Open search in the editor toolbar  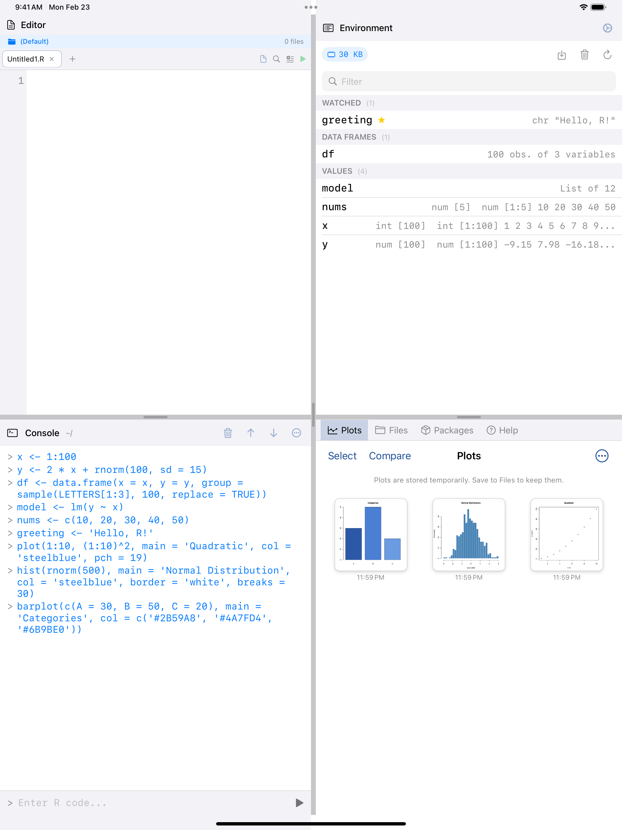point(276,59)
